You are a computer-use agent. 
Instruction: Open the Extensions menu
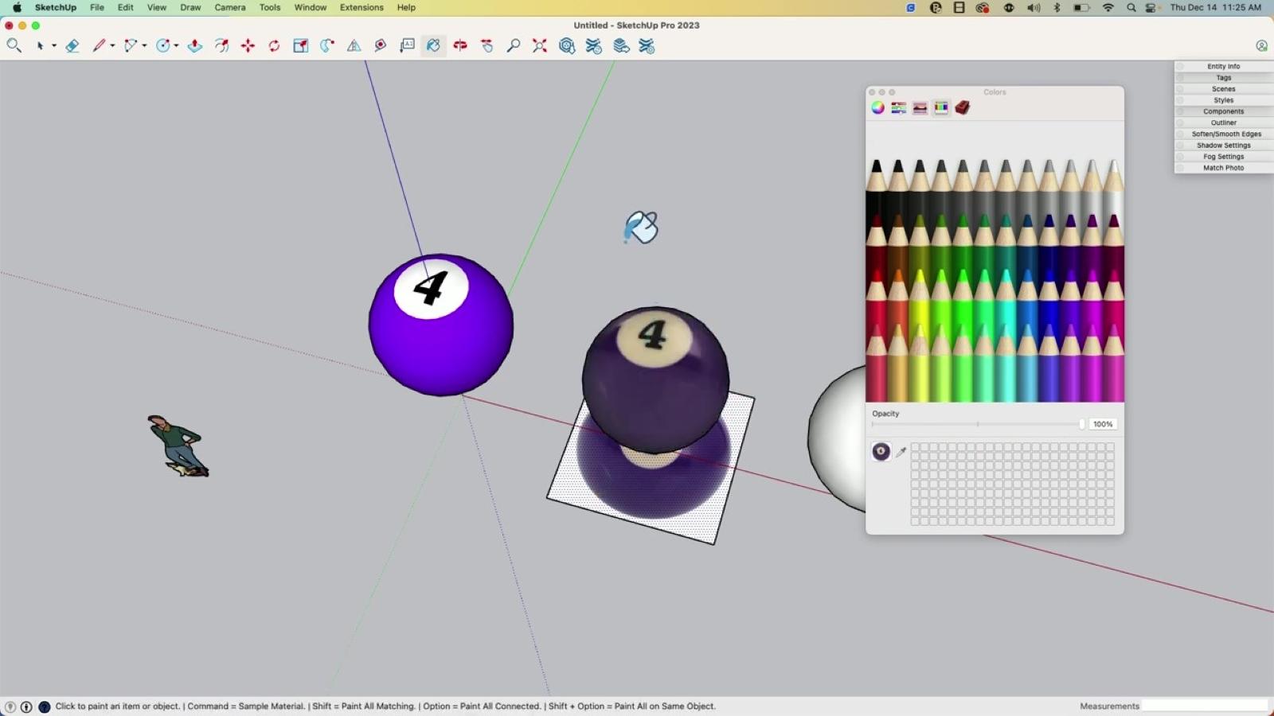pos(361,7)
